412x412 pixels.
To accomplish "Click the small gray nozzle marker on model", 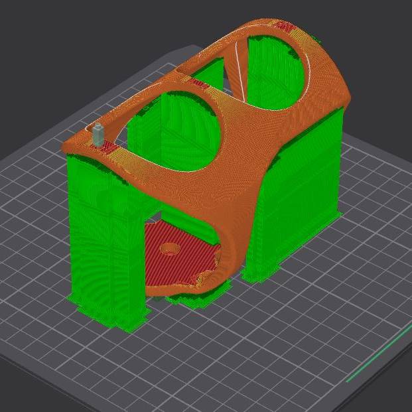I will pyautogui.click(x=98, y=134).
